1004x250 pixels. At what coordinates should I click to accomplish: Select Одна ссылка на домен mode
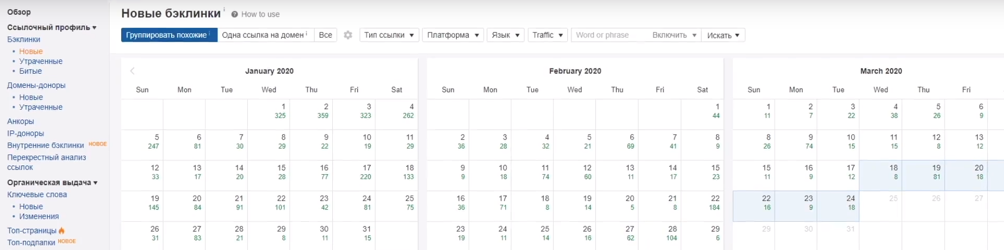[265, 35]
